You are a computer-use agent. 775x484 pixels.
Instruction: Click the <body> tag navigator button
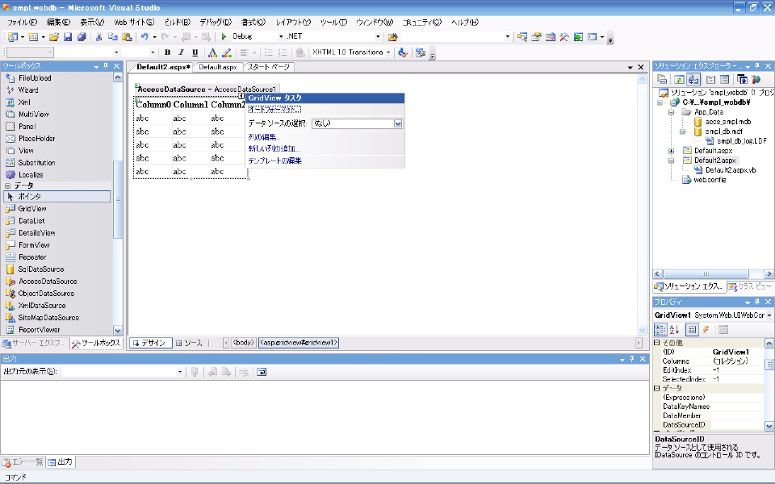pos(244,343)
